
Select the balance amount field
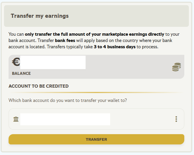pos(53,62)
